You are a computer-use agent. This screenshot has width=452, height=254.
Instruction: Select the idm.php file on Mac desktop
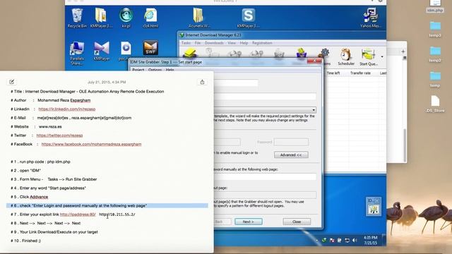click(x=435, y=6)
